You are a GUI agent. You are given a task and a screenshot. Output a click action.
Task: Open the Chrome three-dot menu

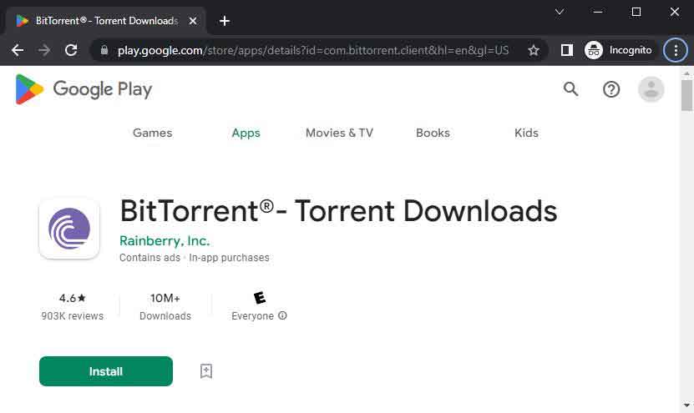click(676, 50)
